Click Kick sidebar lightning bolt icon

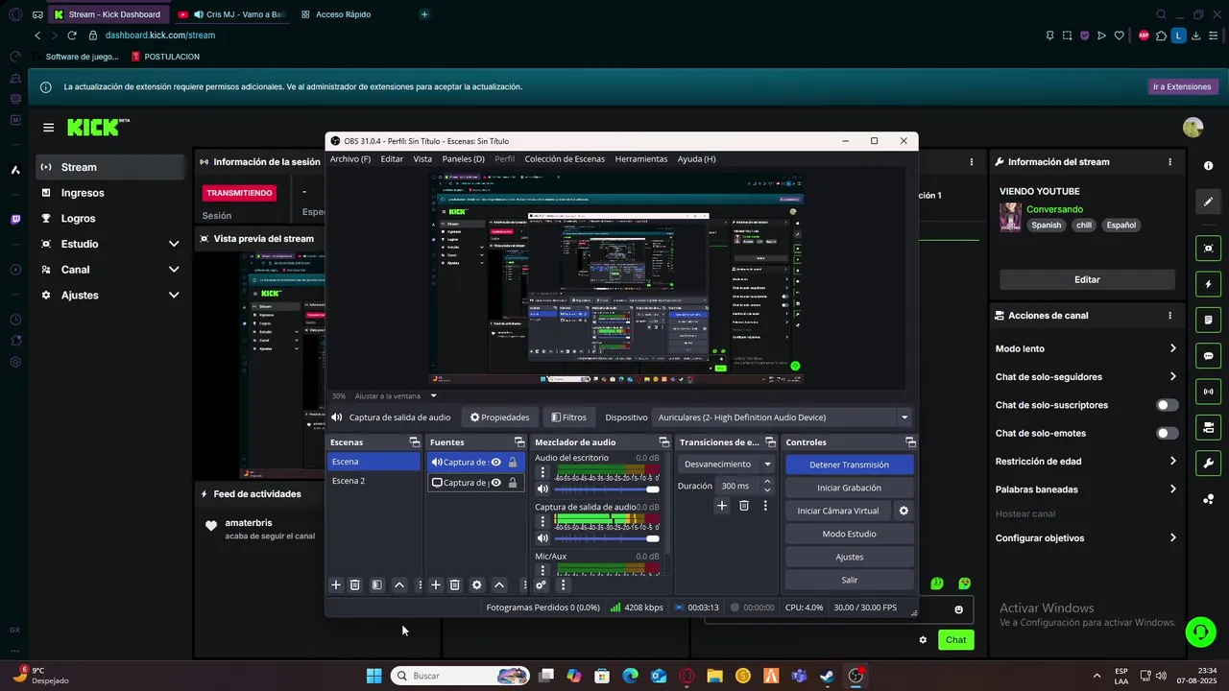[1209, 285]
